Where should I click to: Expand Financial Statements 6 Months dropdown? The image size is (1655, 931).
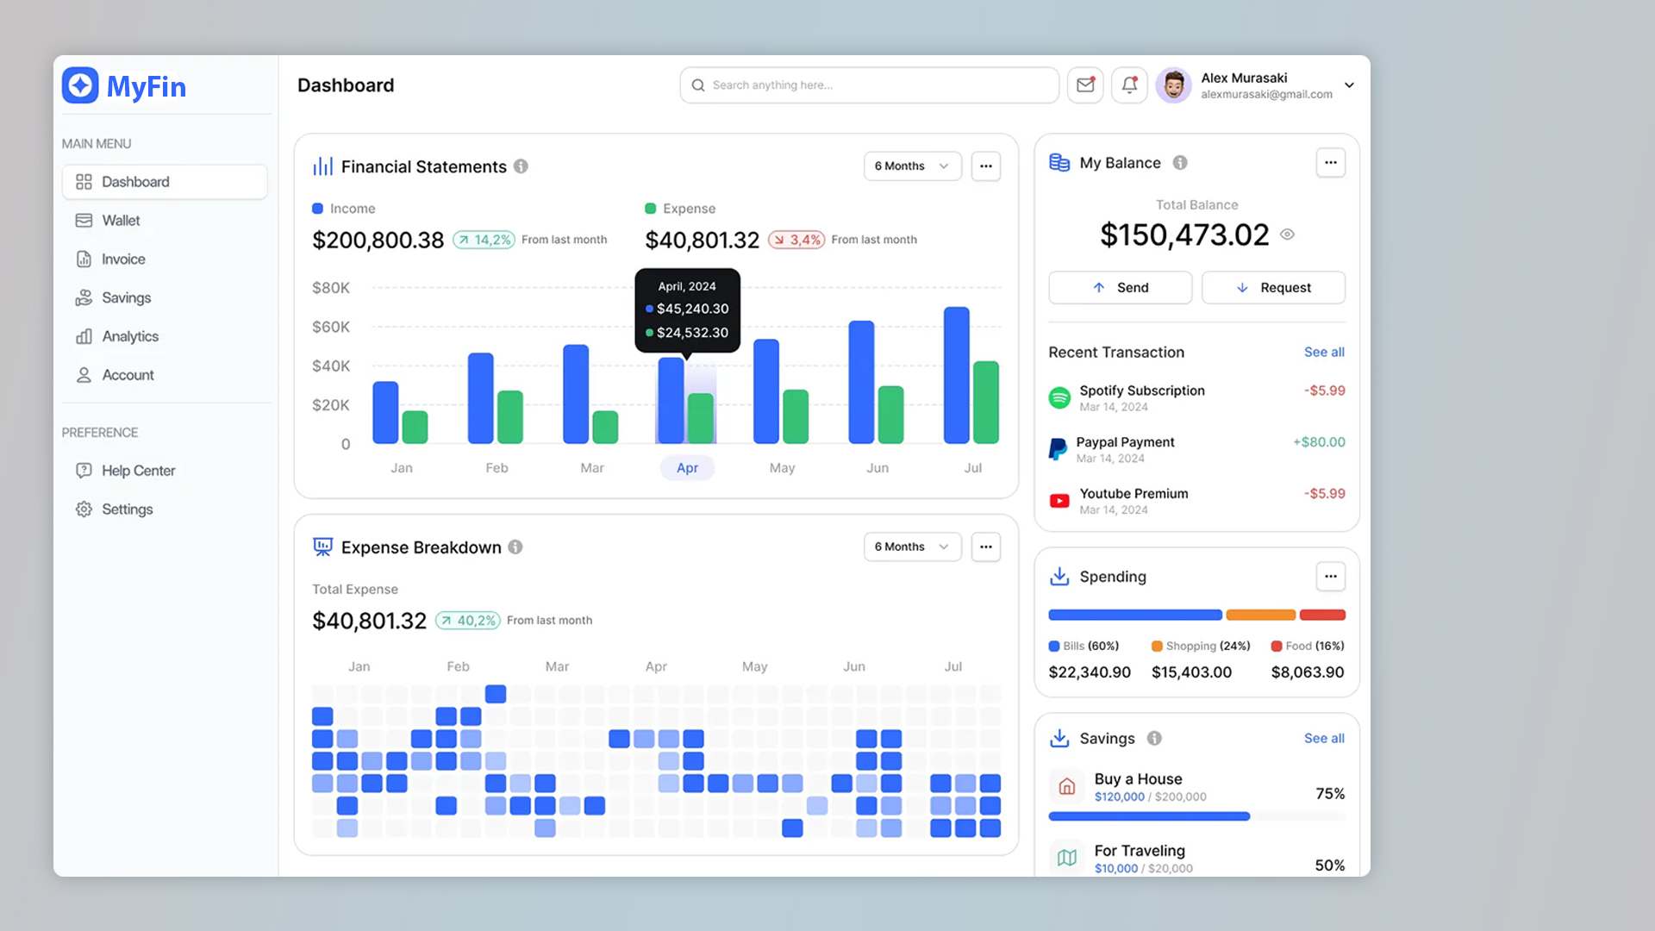[x=912, y=166]
